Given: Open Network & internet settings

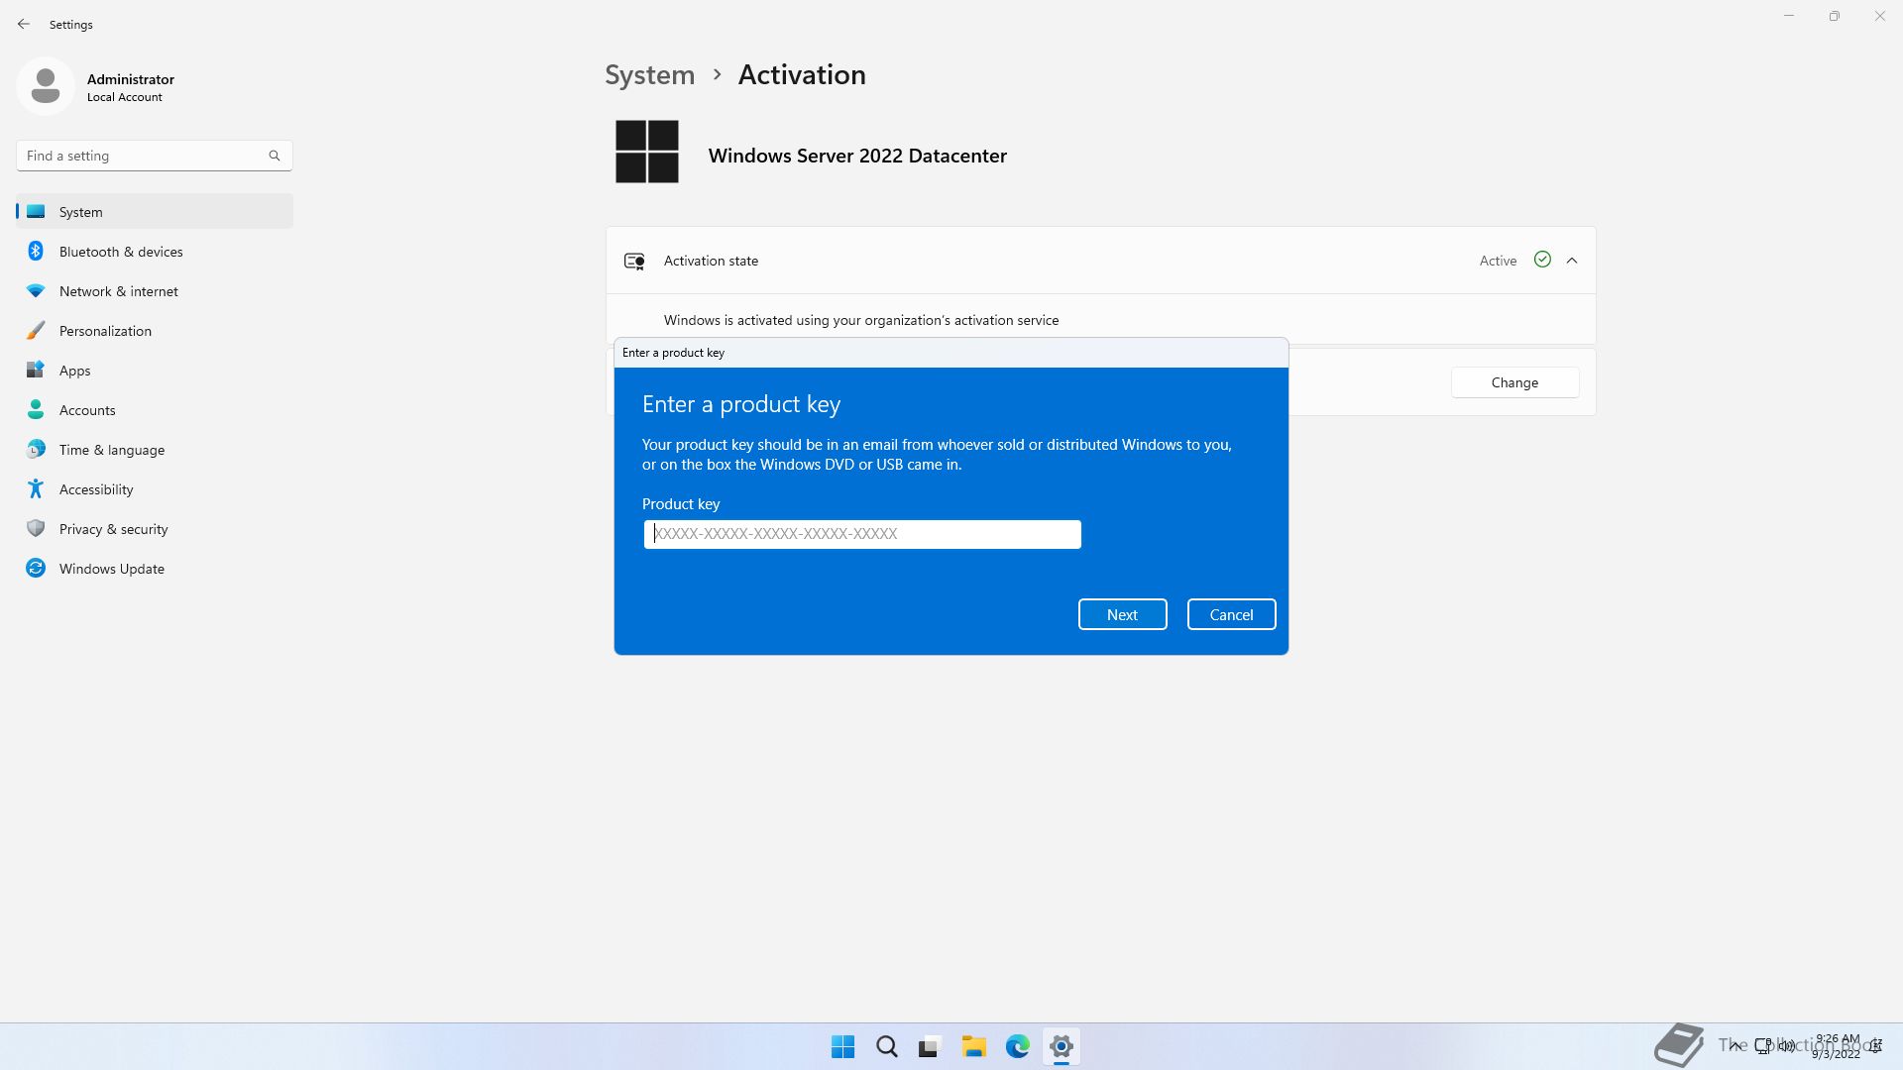Looking at the screenshot, I should [x=118, y=291].
